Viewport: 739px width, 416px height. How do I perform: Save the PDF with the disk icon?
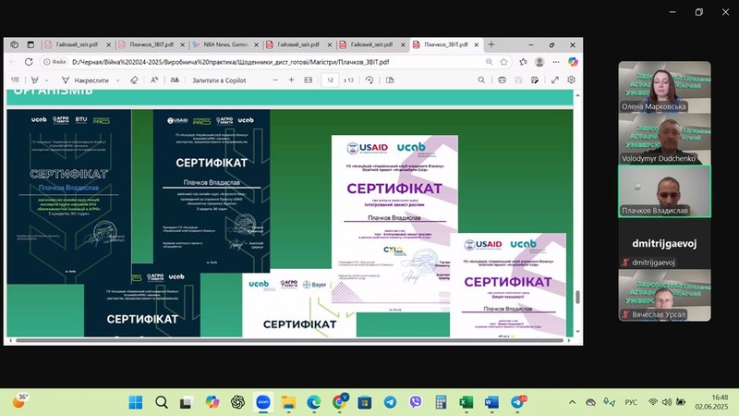pos(518,80)
